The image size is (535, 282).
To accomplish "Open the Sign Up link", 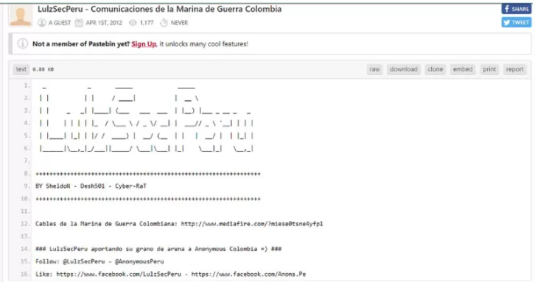I will coord(144,44).
